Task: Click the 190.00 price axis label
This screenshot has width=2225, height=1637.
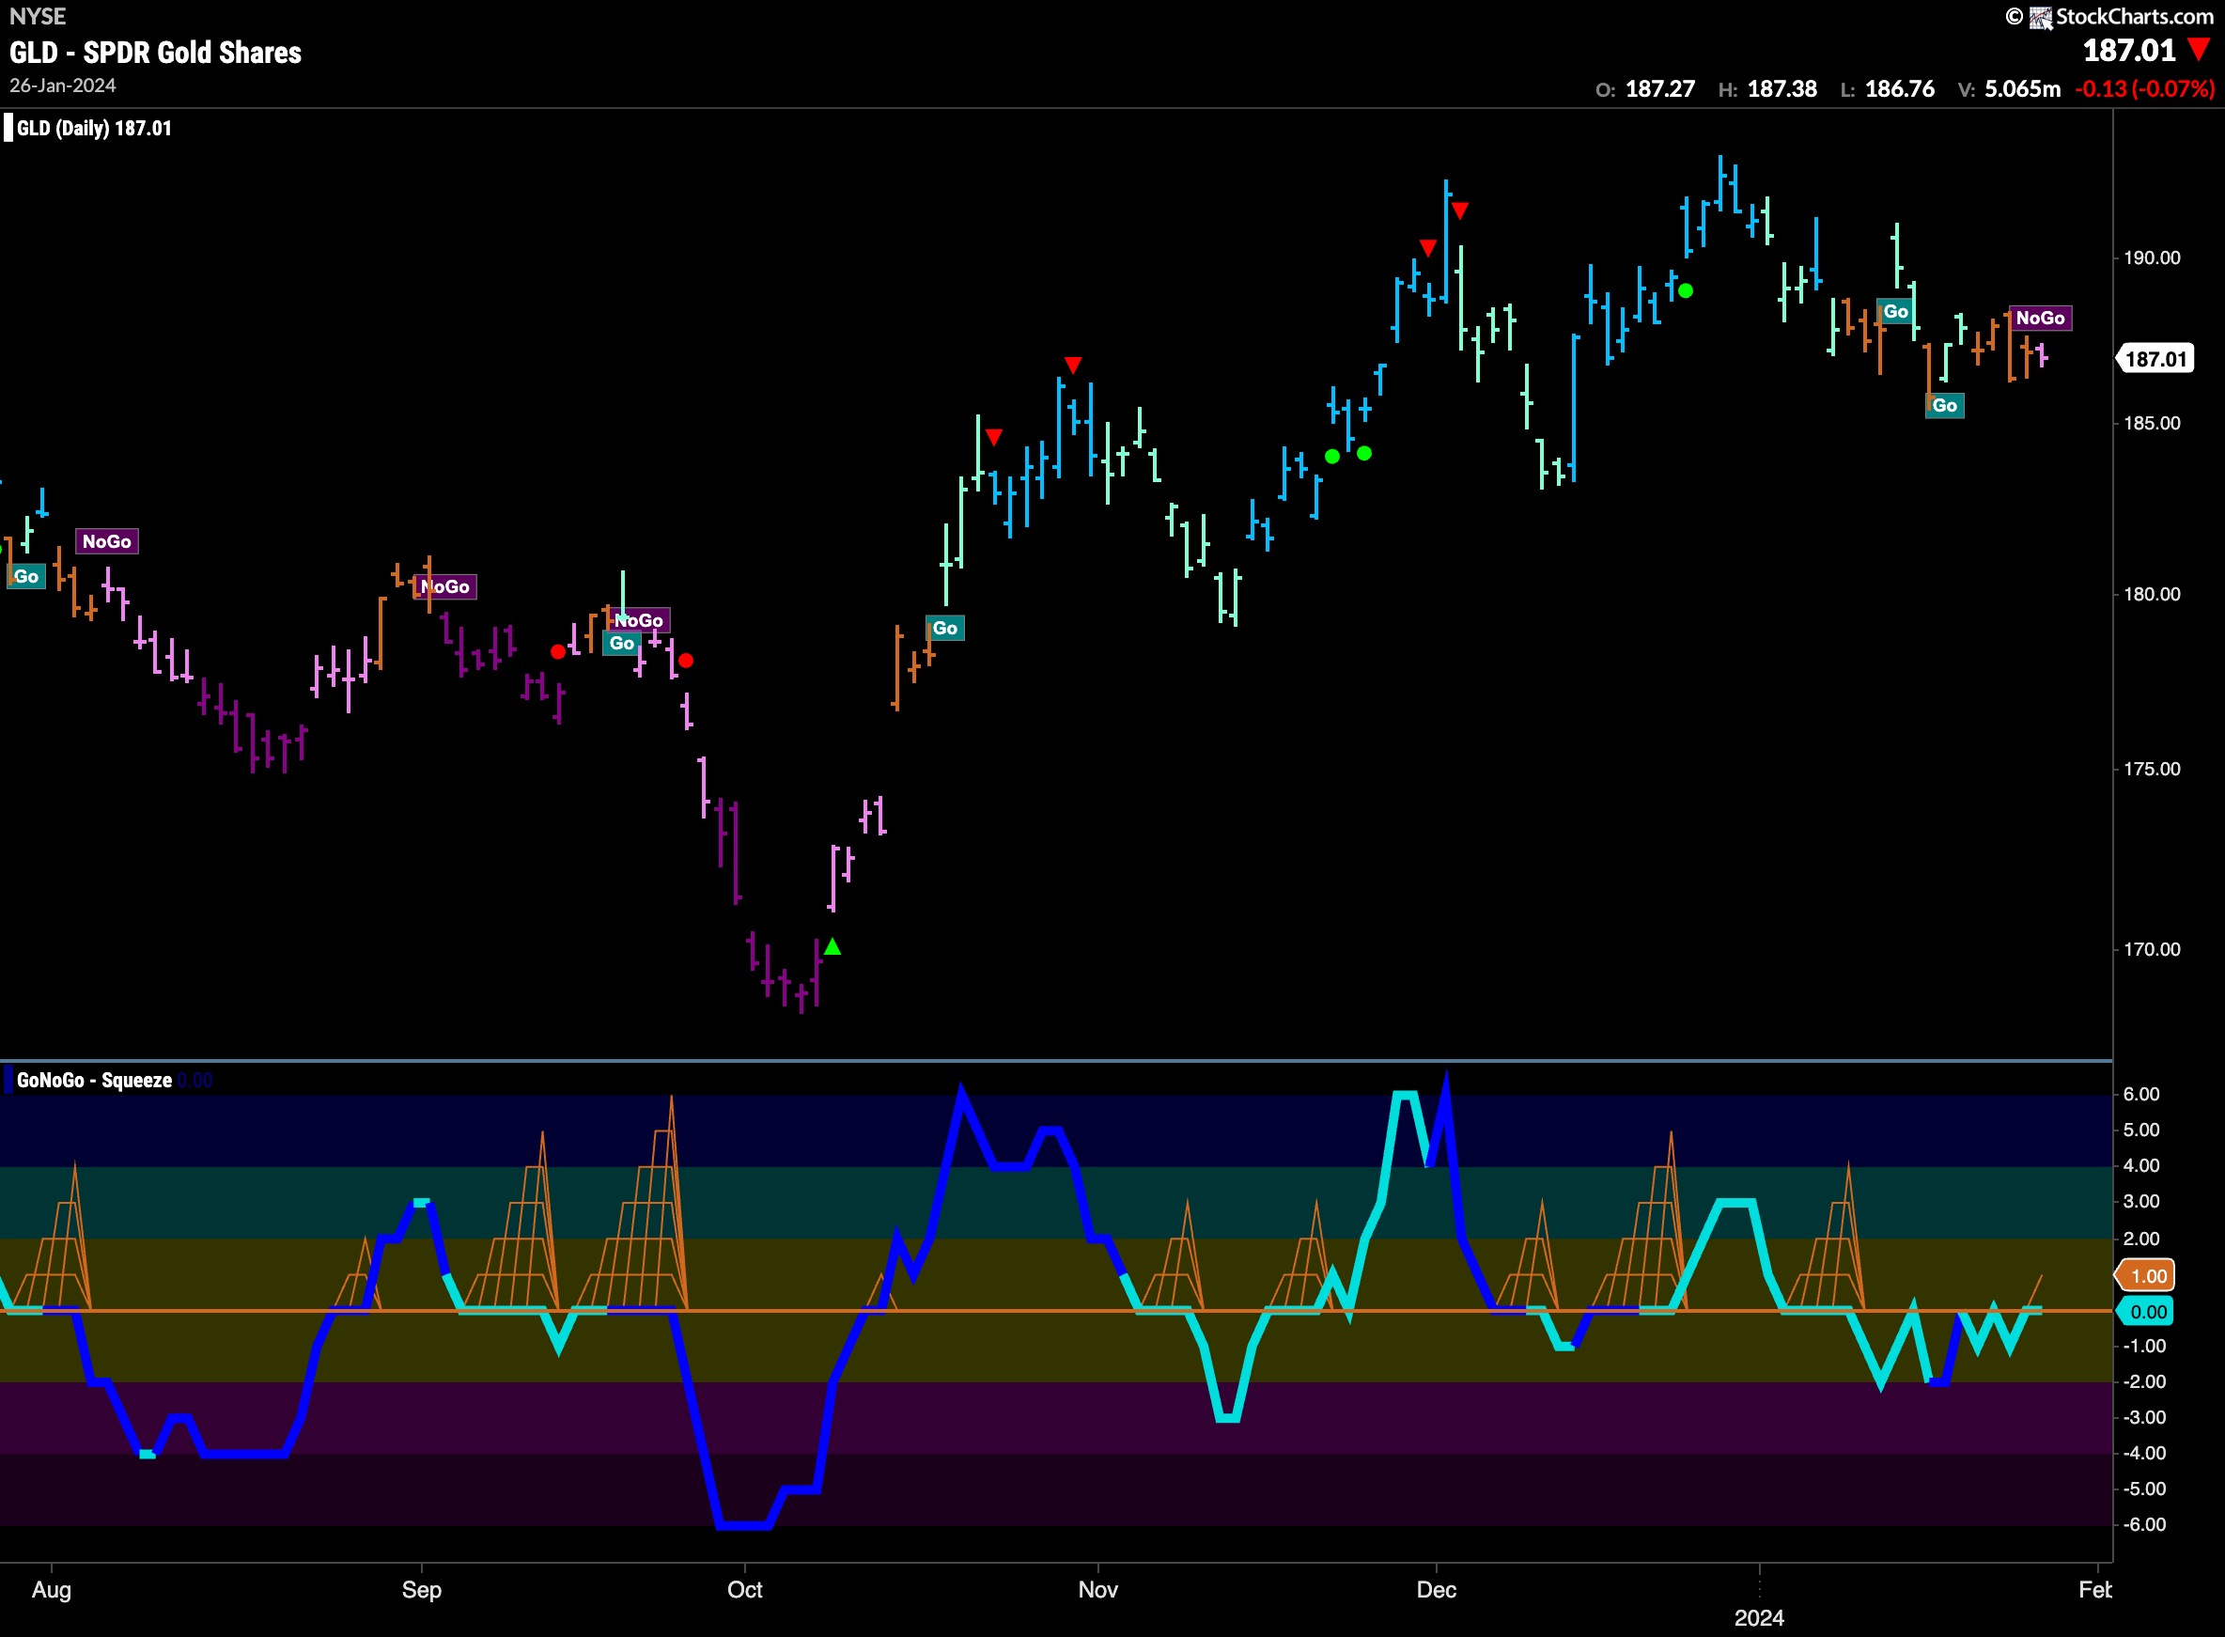Action: tap(2152, 257)
